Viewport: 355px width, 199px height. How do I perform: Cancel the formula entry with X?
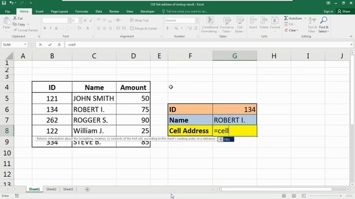[40, 45]
